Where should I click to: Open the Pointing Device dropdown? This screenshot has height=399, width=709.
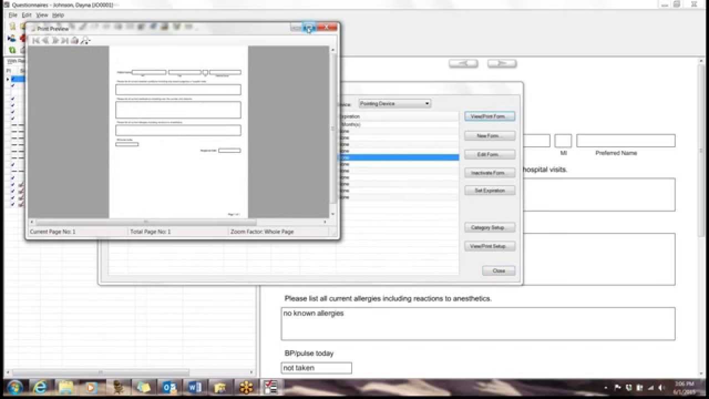[x=394, y=104]
